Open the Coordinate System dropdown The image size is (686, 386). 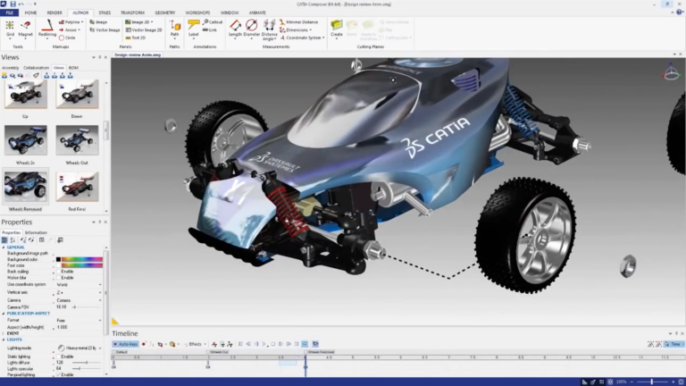(x=323, y=38)
